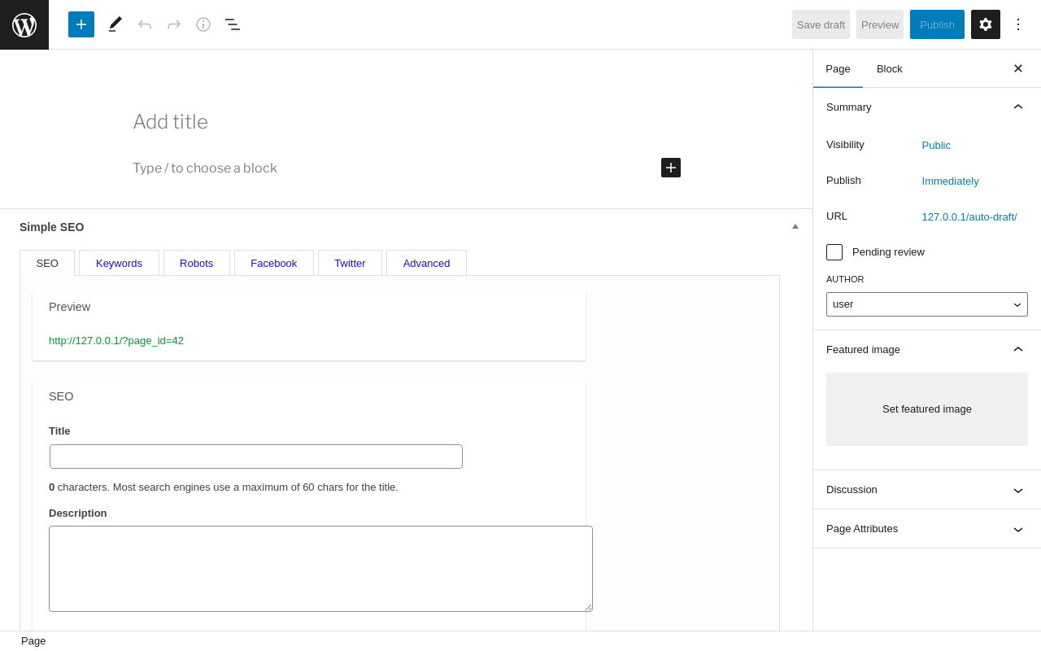Switch to the Keywords tab

[119, 263]
